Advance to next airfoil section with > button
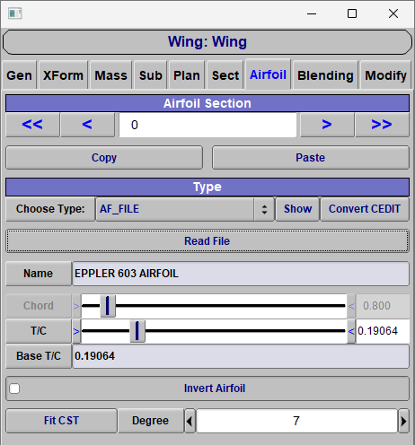The image size is (415, 445). click(327, 125)
